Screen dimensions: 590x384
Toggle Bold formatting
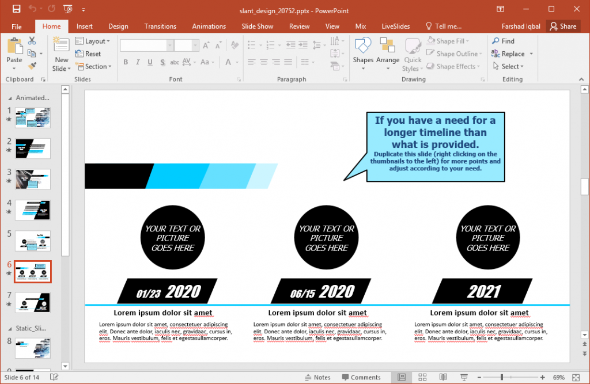coord(126,62)
